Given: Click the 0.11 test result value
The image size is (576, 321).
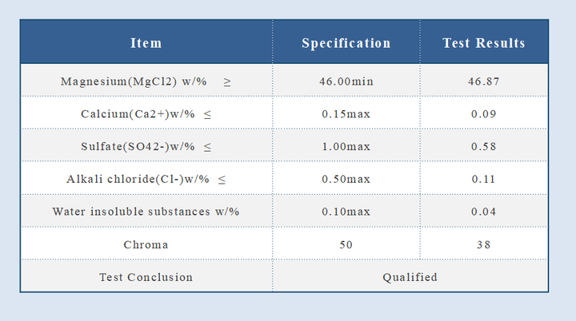Looking at the screenshot, I should coord(484,179).
